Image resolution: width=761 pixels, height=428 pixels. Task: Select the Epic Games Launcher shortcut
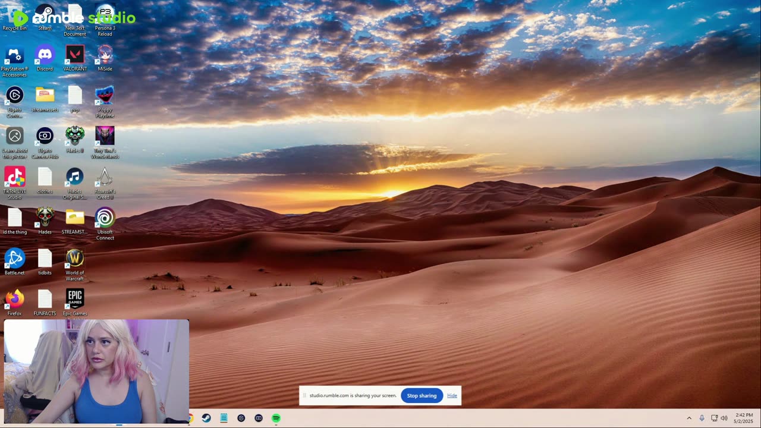(75, 304)
